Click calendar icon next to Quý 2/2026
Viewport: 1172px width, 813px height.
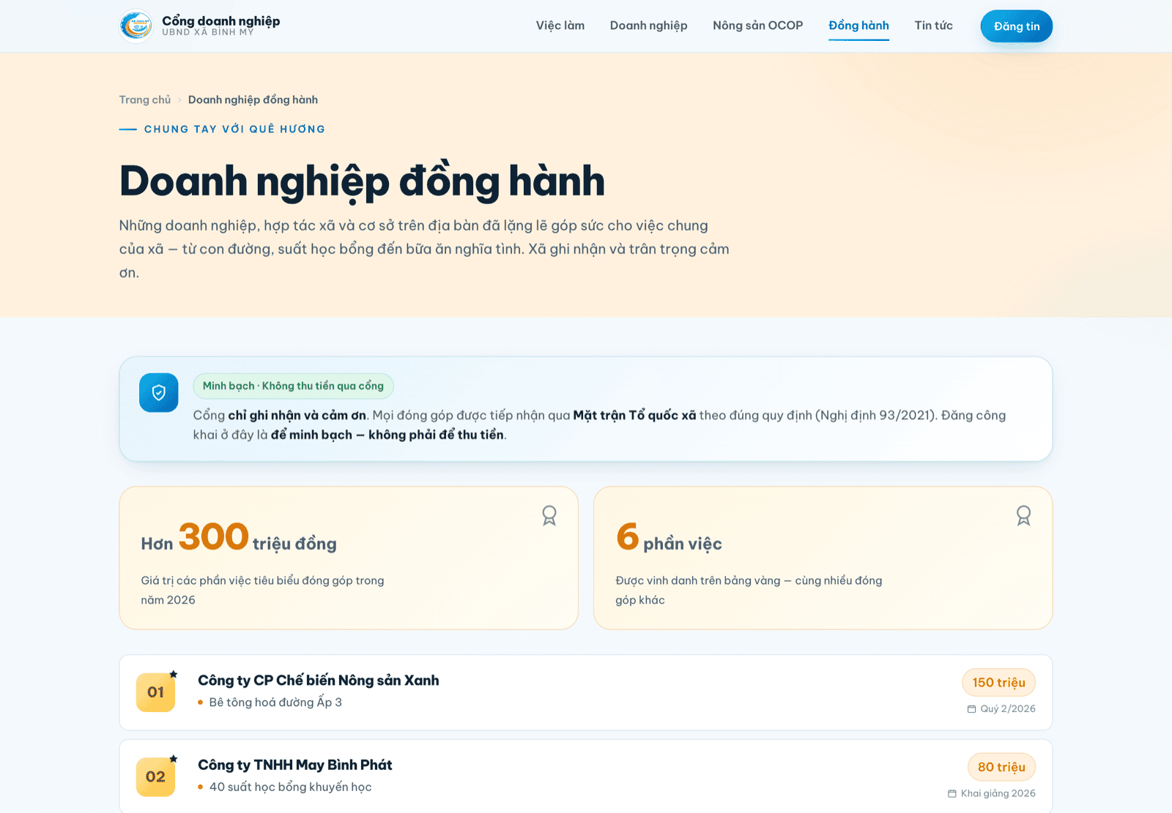[x=971, y=709]
